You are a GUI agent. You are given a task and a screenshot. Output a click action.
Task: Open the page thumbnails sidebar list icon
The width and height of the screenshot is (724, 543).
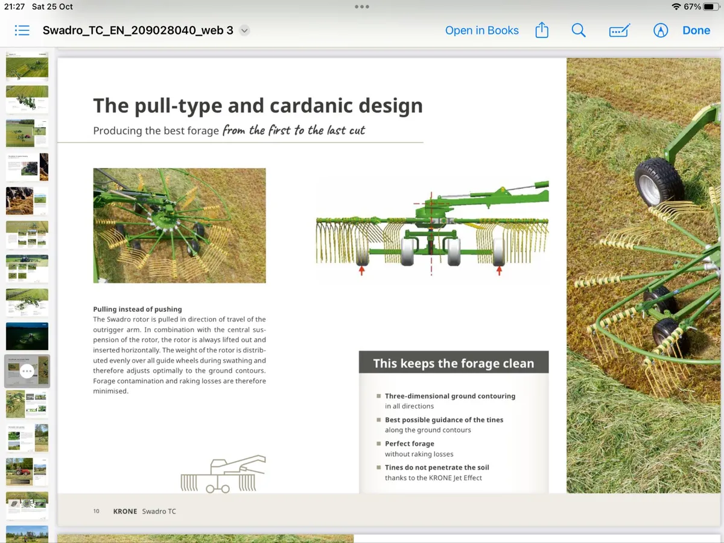[x=22, y=30]
